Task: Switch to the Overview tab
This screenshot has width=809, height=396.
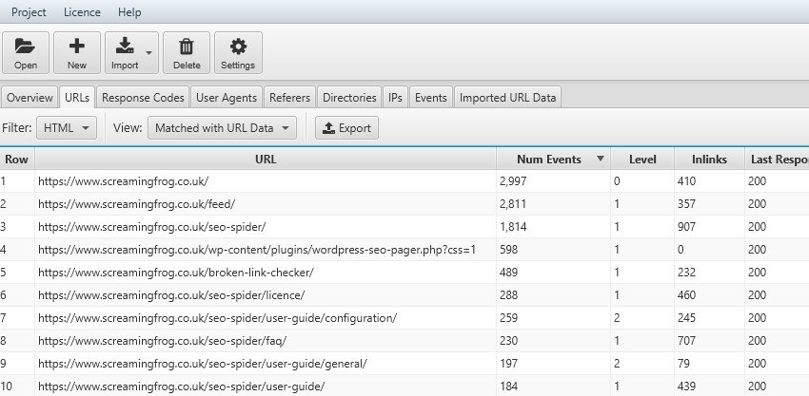Action: [30, 97]
